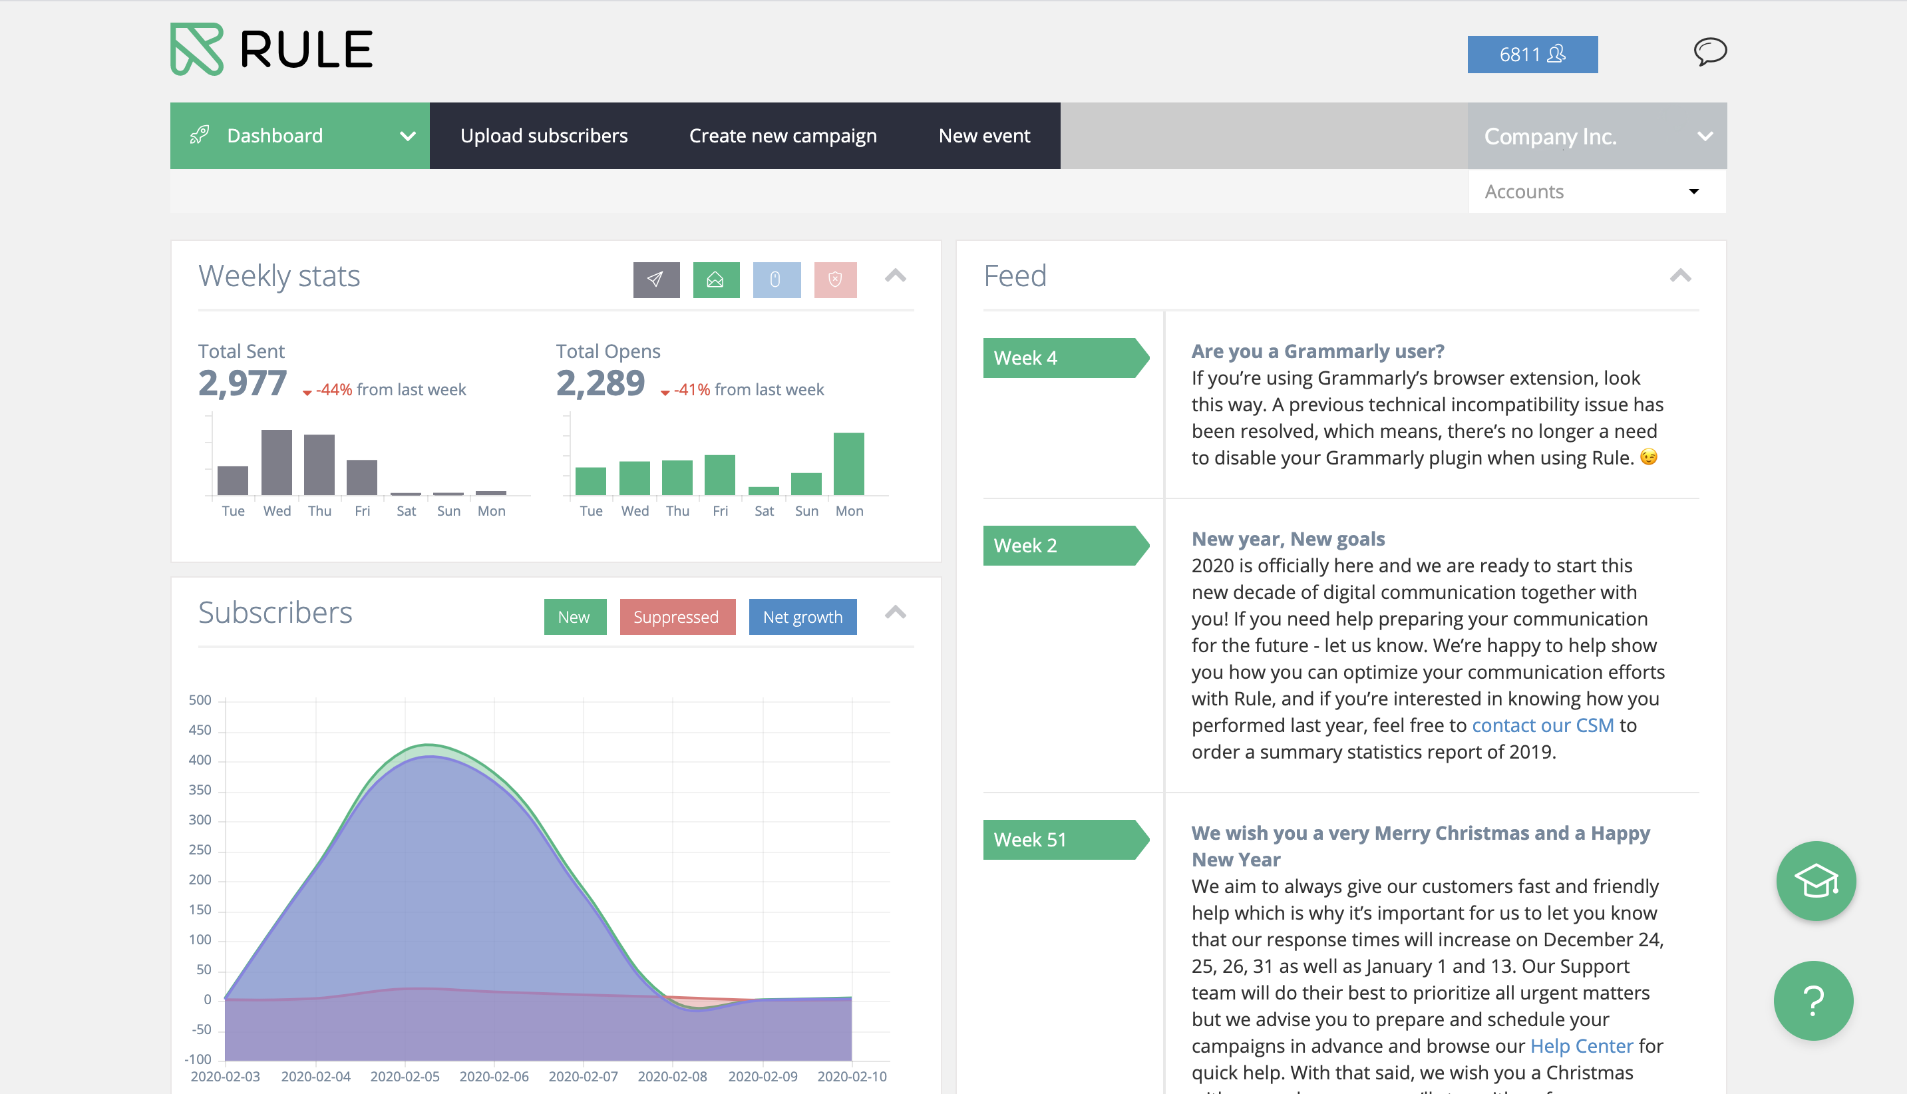Select Create new campaign in the navbar
Viewport: 1907px width, 1094px height.
coord(782,136)
